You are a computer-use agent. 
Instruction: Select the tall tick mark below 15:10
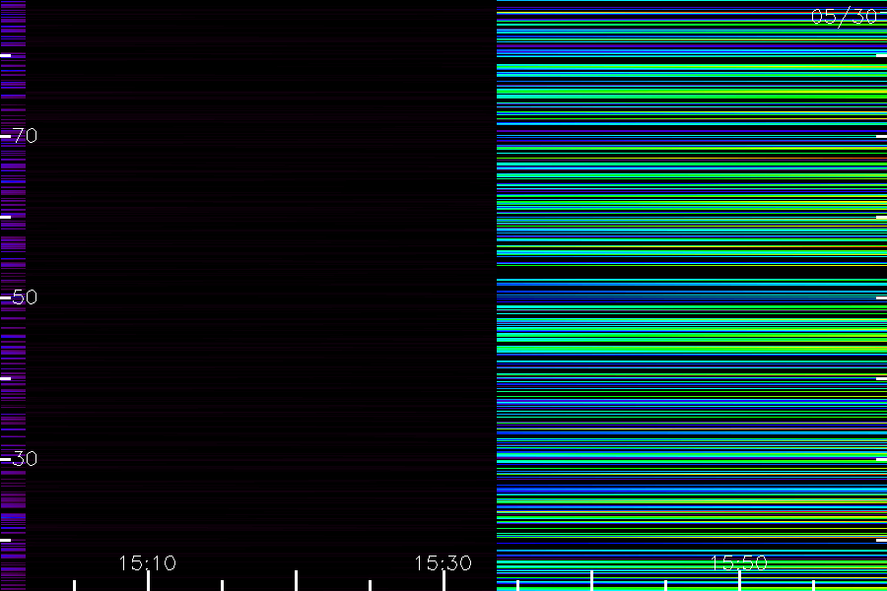tap(148, 581)
